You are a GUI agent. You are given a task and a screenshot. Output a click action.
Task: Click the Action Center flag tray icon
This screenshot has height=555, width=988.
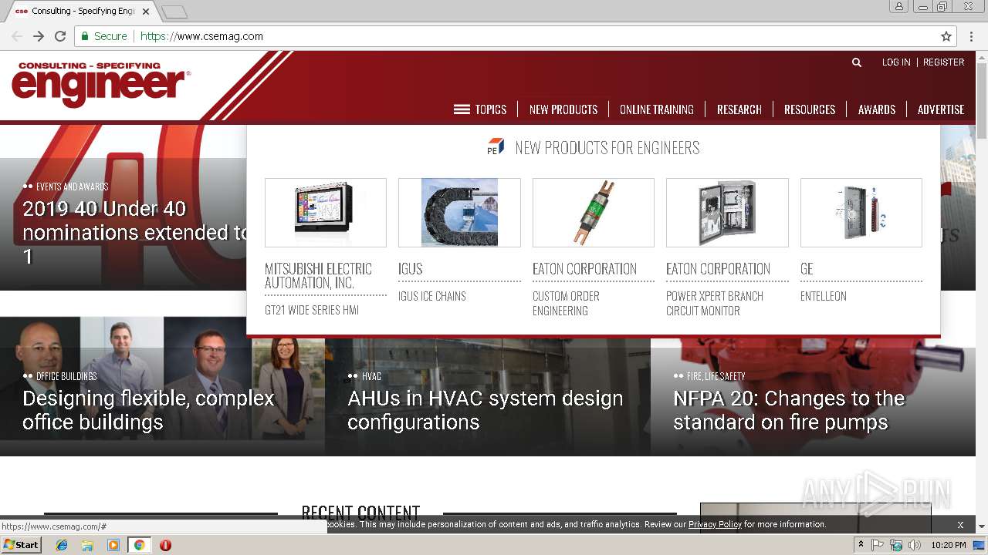tap(878, 545)
